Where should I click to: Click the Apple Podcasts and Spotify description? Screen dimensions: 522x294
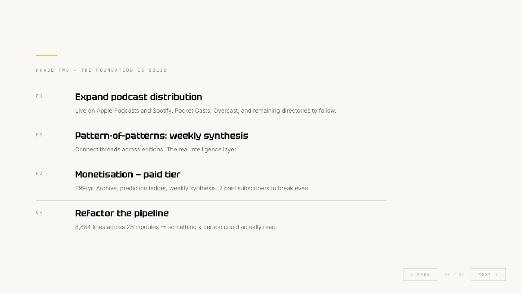(x=206, y=111)
